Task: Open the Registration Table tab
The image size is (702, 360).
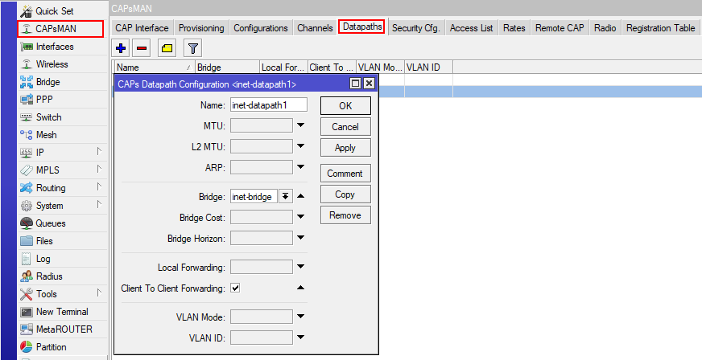Action: tap(660, 28)
